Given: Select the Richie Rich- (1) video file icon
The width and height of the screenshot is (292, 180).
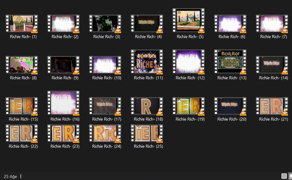Looking at the screenshot, I should pos(22,23).
